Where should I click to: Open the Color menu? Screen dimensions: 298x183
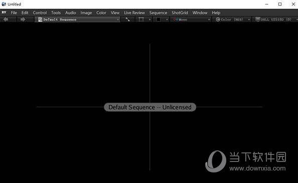101,13
